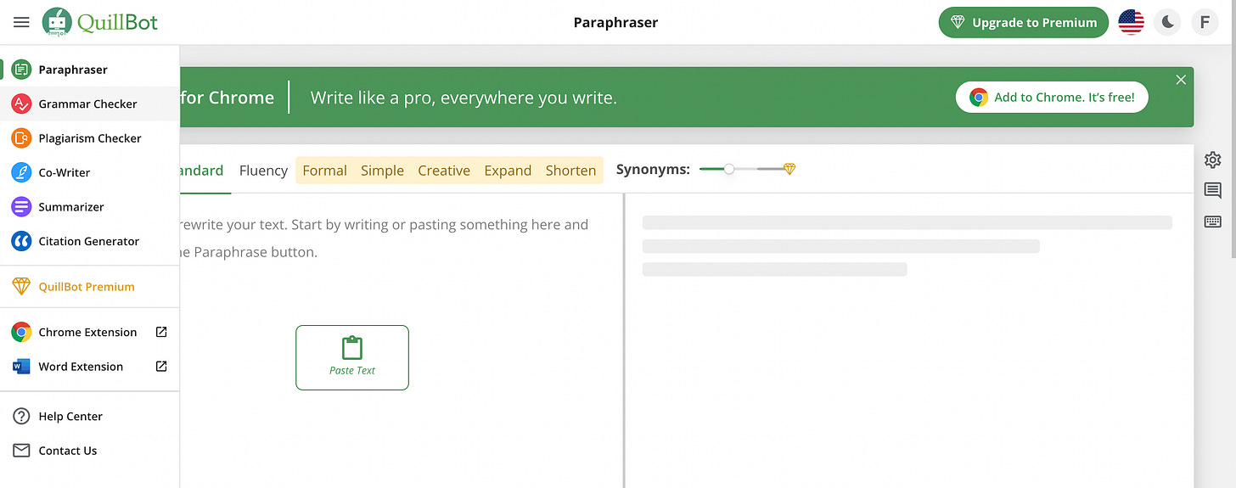
Task: Select the Expand mode tab
Action: (508, 171)
